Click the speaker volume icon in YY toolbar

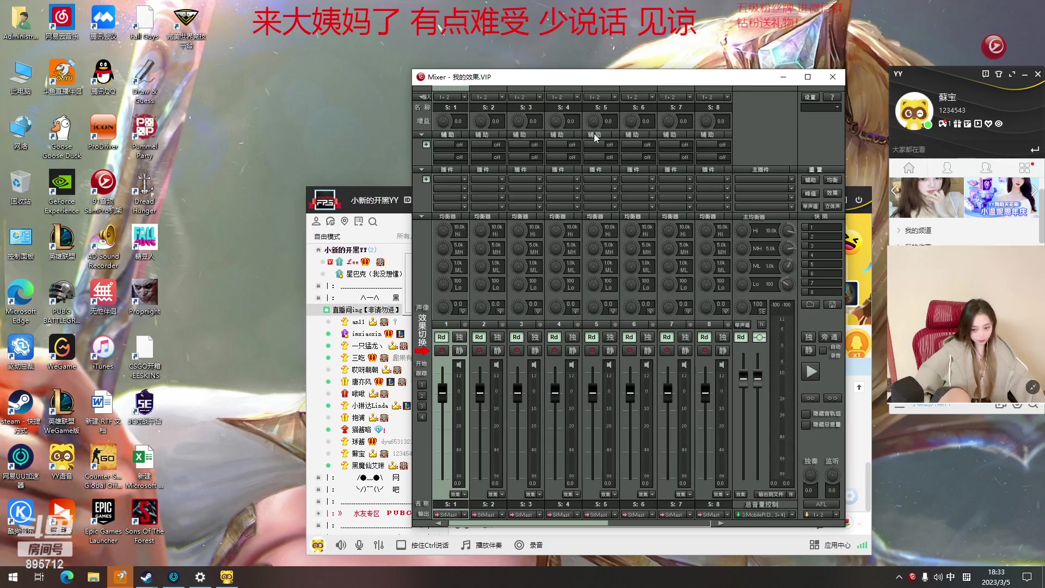click(341, 544)
